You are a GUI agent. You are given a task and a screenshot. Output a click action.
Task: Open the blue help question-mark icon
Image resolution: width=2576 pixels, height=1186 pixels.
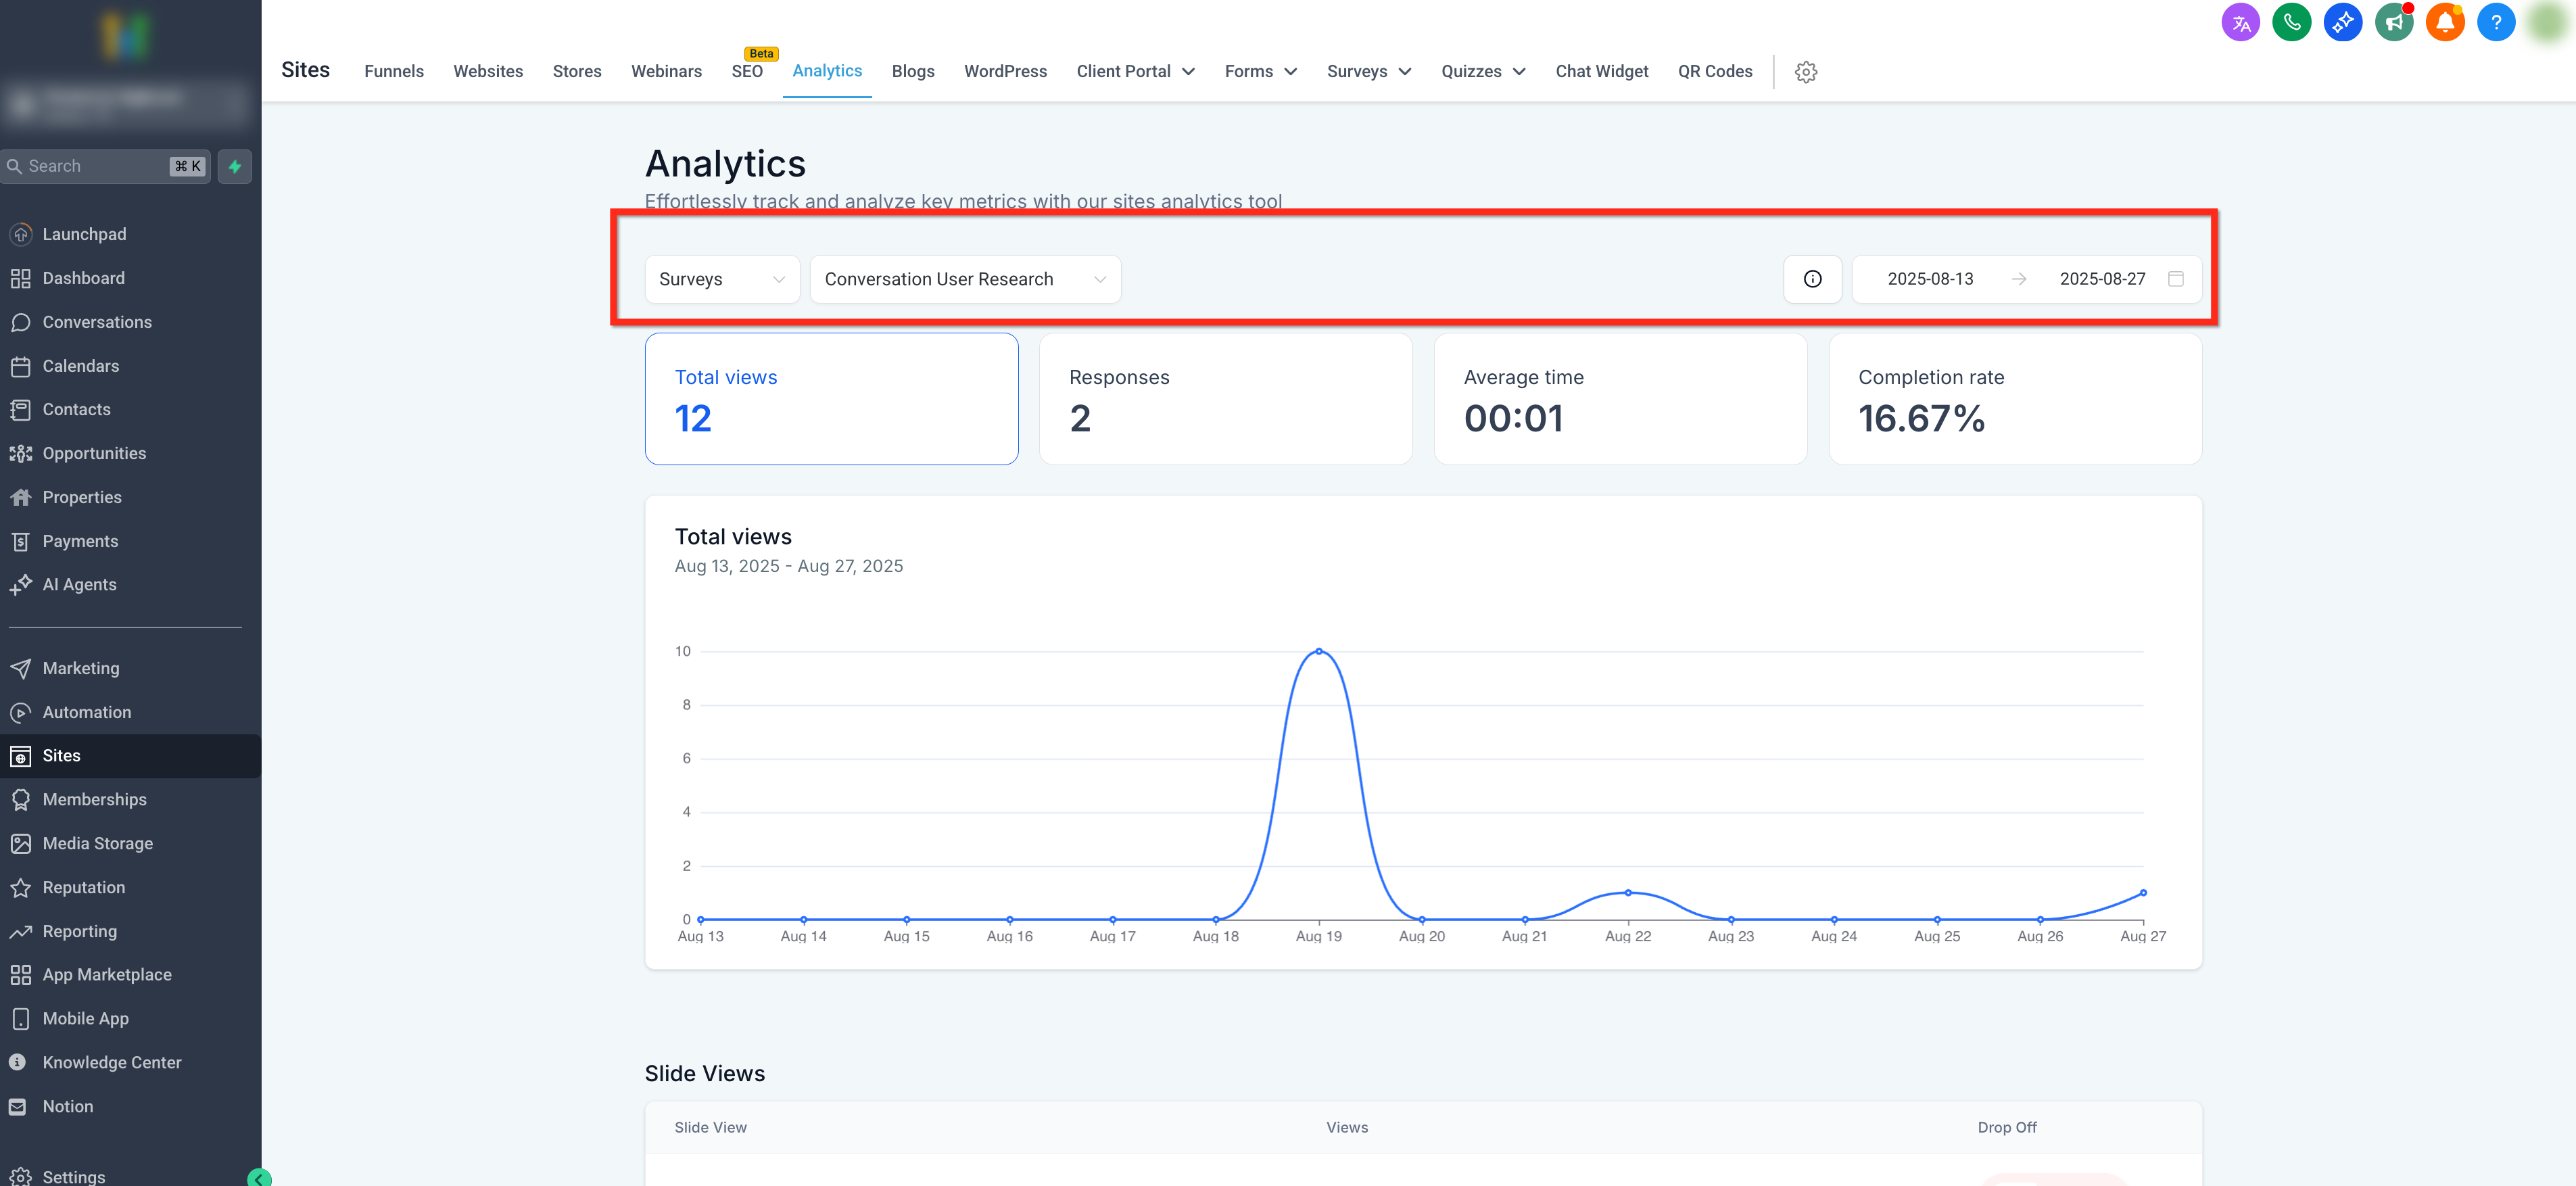(x=2495, y=22)
